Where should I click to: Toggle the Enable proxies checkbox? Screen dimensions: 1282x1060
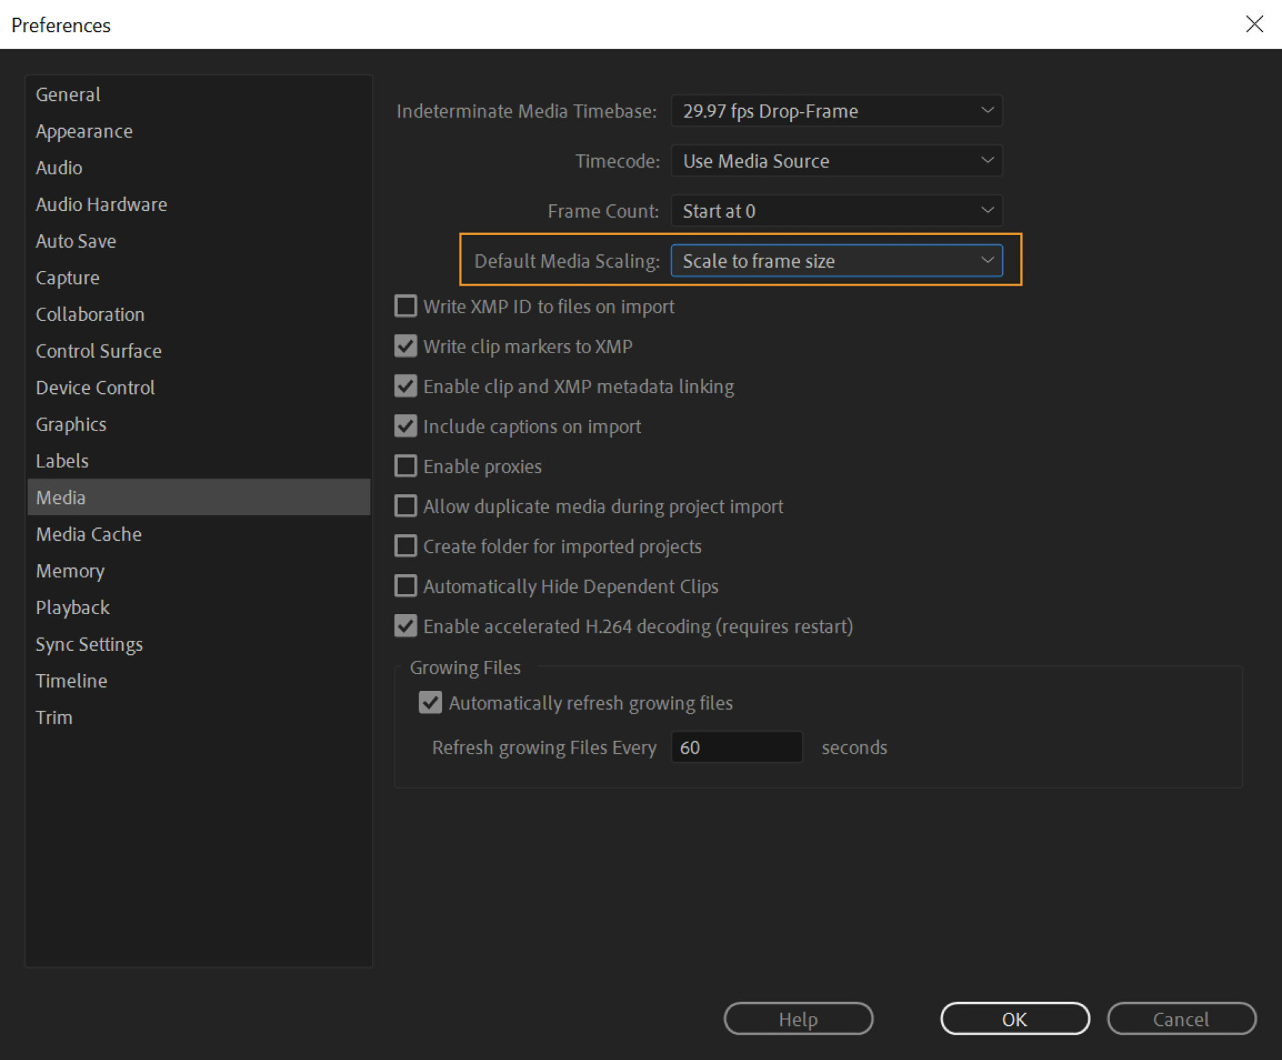click(x=406, y=466)
